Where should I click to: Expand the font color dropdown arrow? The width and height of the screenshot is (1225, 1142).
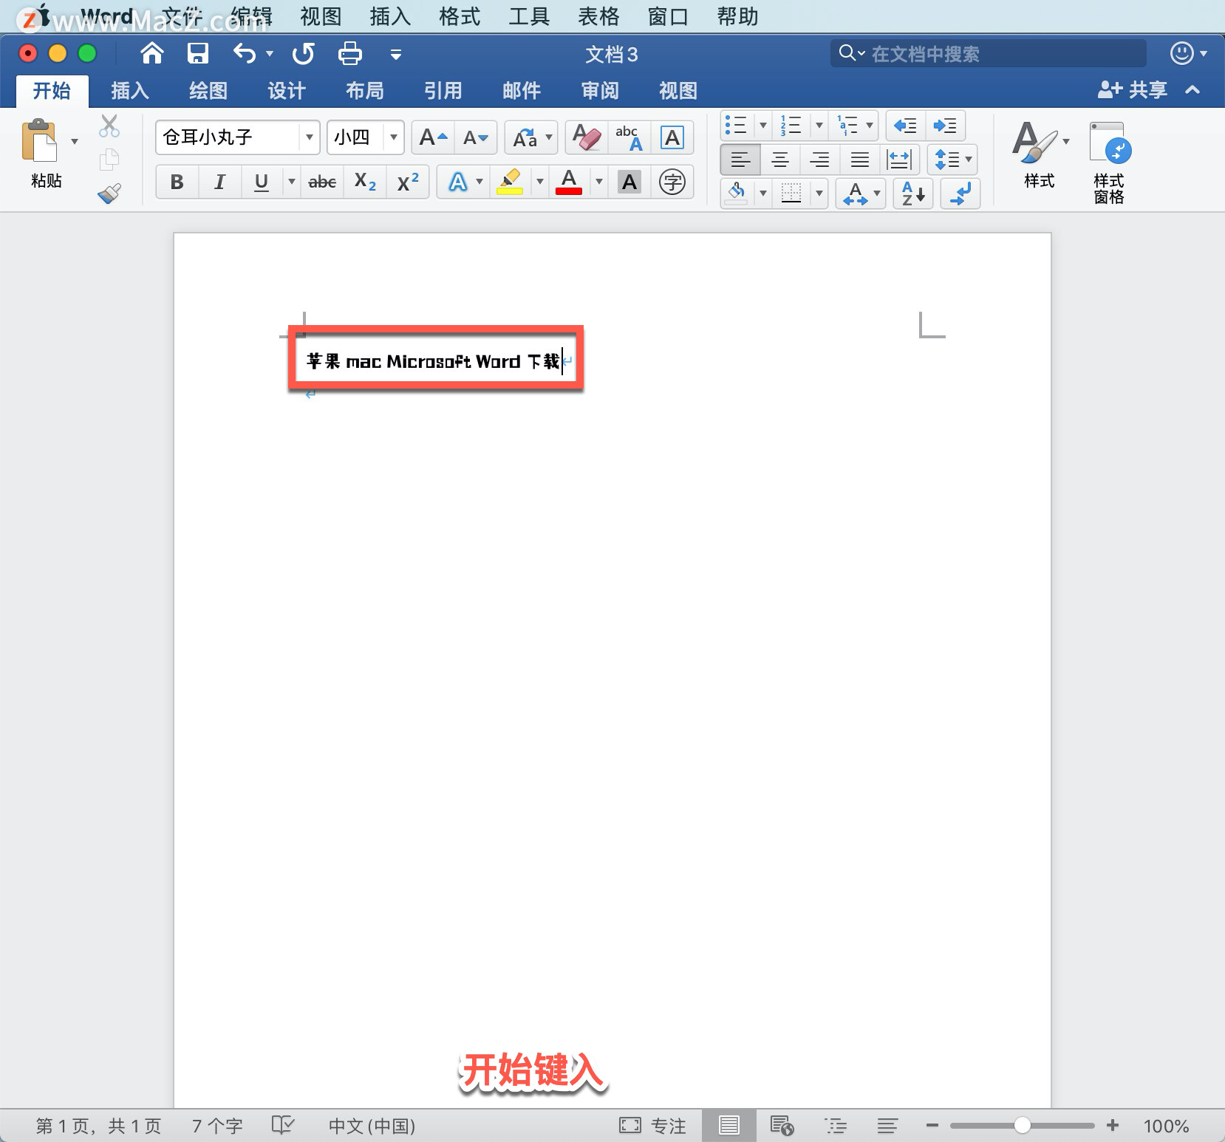tap(599, 182)
